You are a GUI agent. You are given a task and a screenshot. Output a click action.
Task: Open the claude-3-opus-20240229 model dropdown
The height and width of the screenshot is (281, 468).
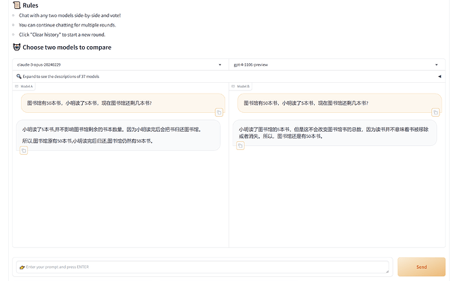coord(121,64)
